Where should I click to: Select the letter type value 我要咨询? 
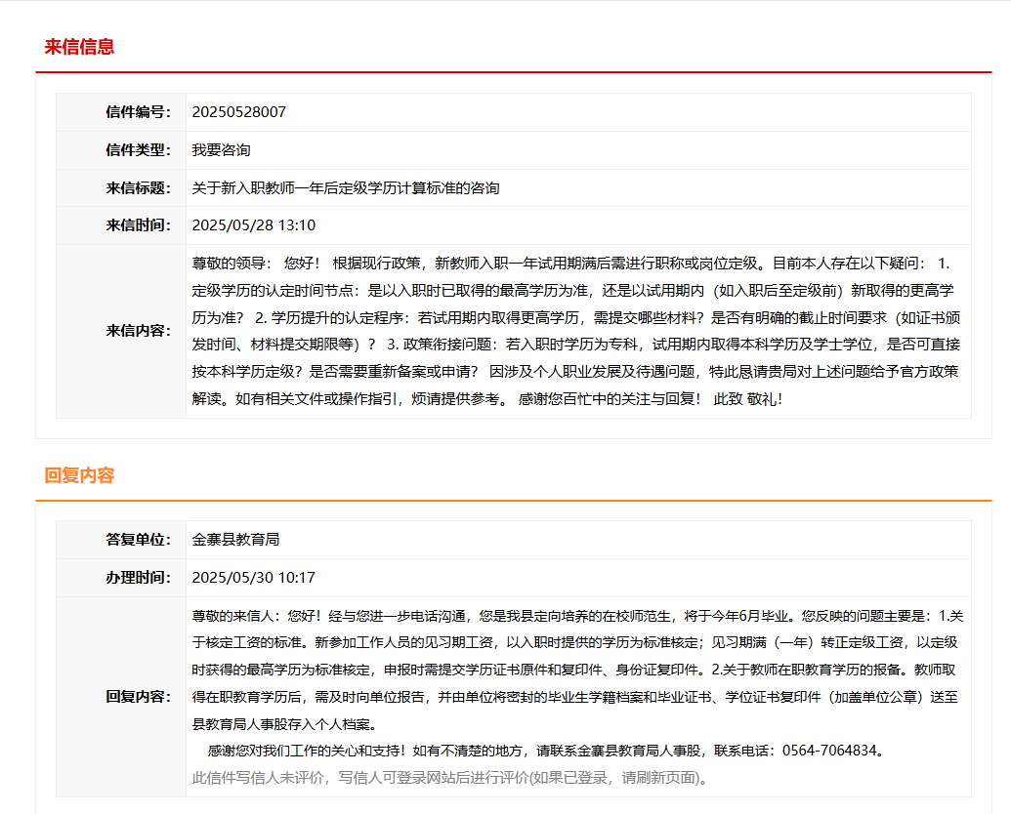point(221,150)
